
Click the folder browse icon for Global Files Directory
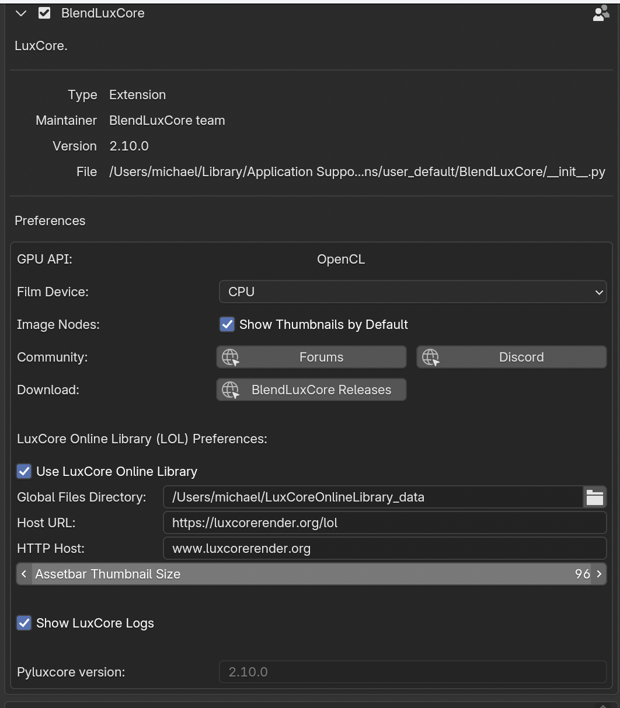(x=594, y=497)
